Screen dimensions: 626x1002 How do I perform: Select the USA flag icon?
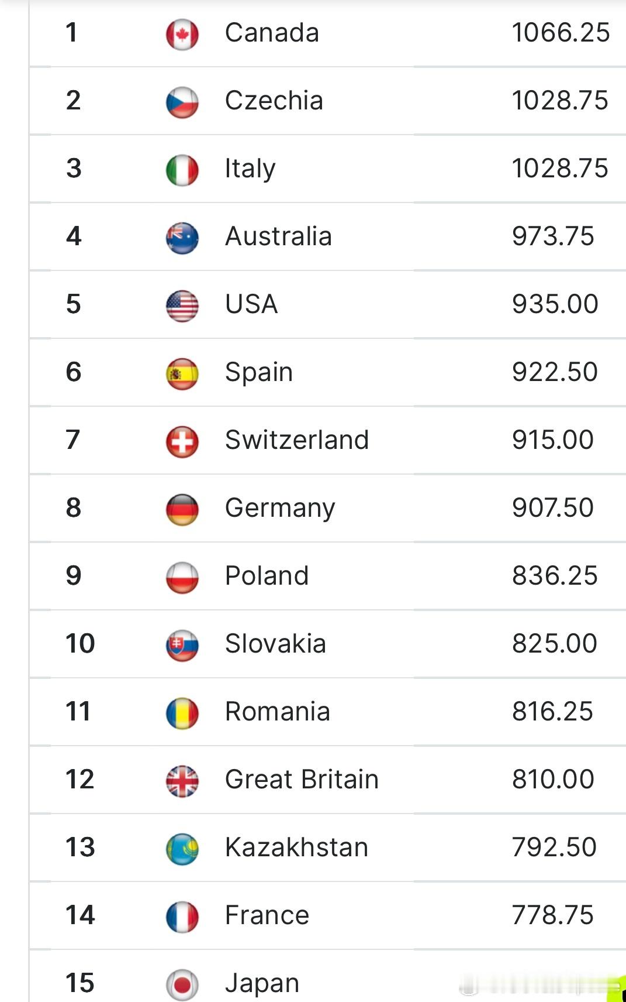[182, 306]
